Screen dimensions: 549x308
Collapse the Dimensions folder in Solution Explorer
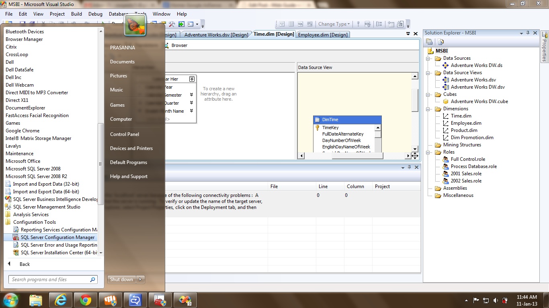[428, 109]
